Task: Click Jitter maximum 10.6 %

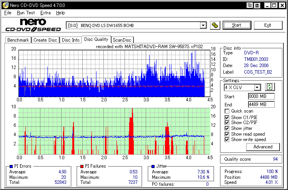Action: point(203,177)
